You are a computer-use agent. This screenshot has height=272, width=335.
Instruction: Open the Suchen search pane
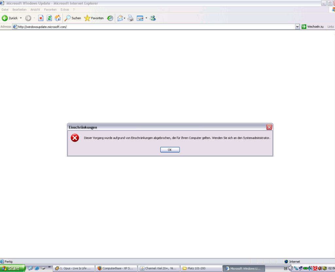click(73, 18)
